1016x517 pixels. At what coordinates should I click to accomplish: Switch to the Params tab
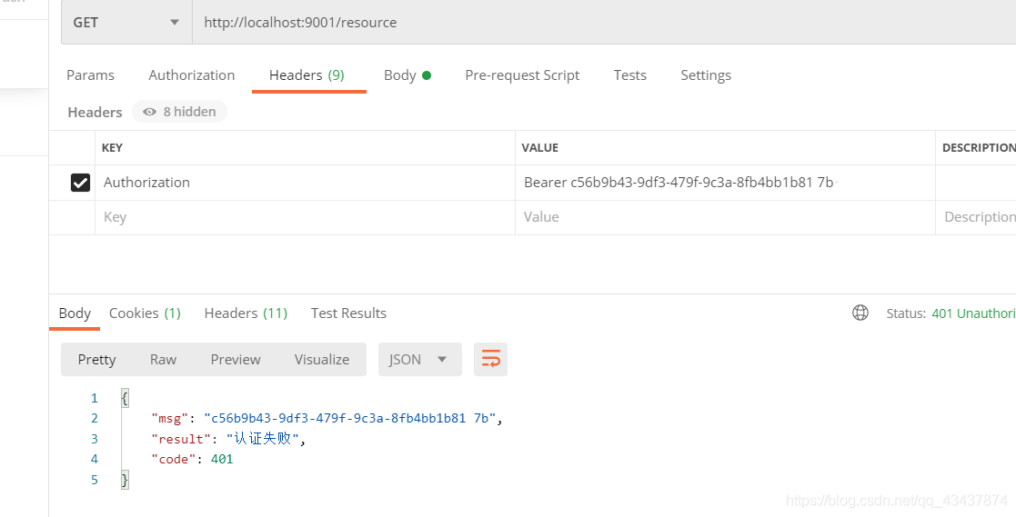90,75
